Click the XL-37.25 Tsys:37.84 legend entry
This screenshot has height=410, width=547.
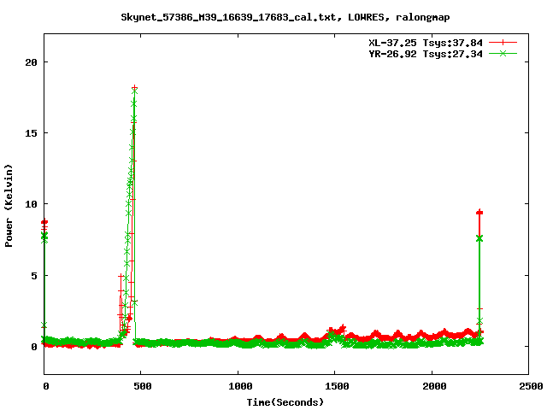(x=426, y=43)
